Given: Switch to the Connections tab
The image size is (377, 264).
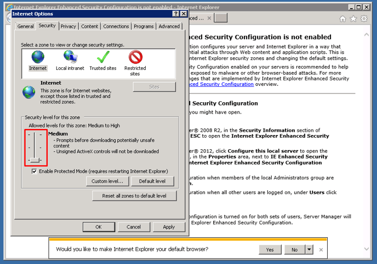Looking at the screenshot, I should pos(116,26).
